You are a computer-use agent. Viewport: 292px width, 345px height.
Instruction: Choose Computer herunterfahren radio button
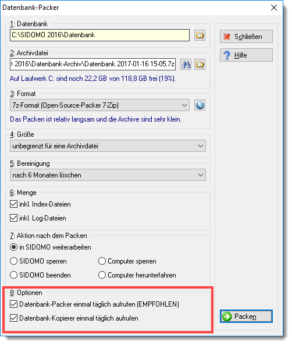pos(102,275)
